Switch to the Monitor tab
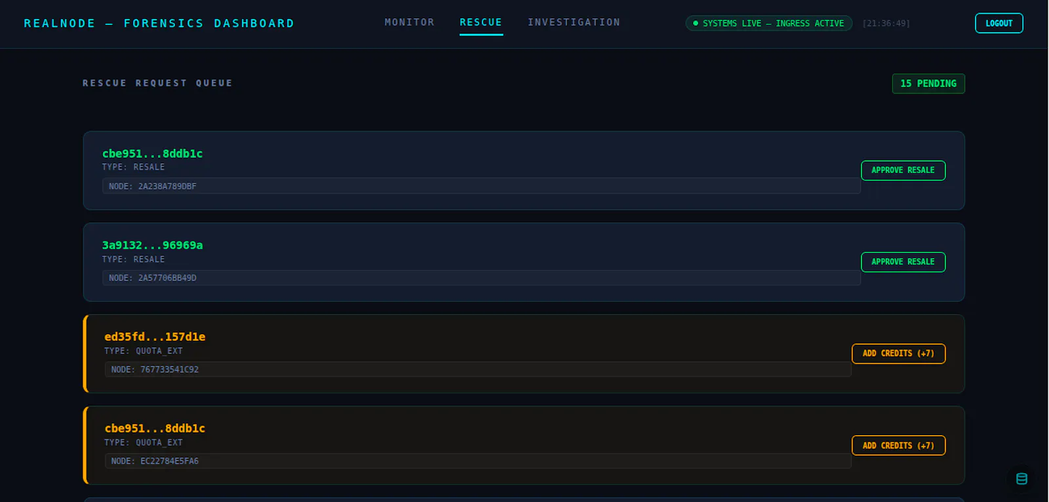1049x502 pixels. (x=409, y=22)
